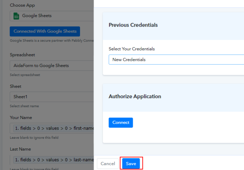Click hint text below the Your Name field
Viewport: 244px width, 170px height.
[x=34, y=138]
